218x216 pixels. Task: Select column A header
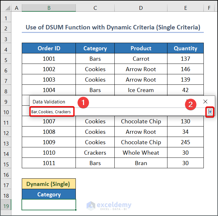coord(16,8)
